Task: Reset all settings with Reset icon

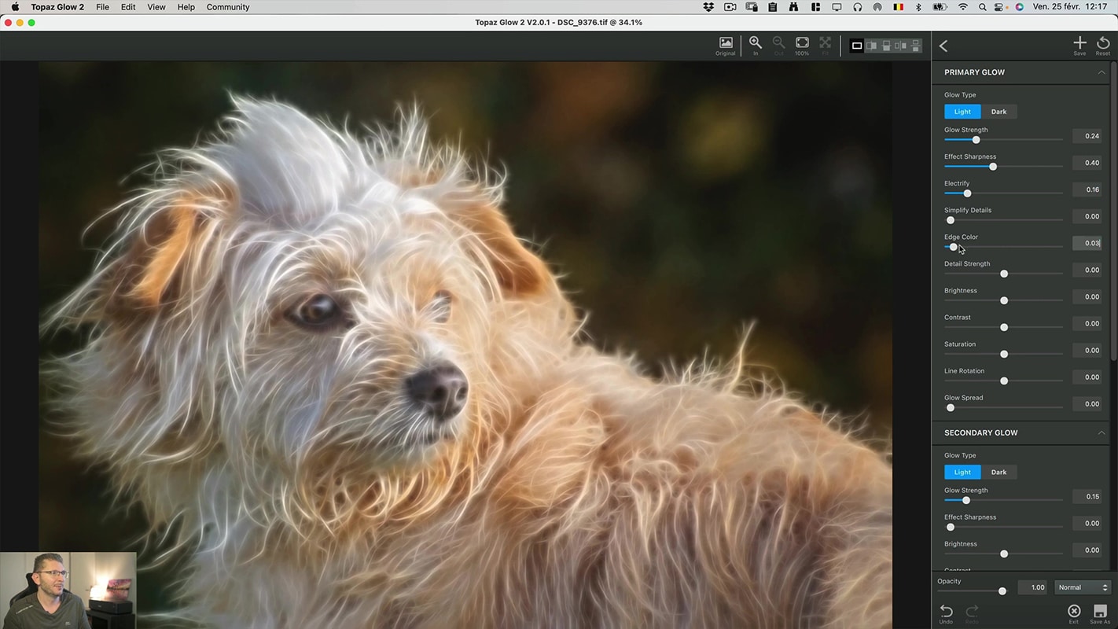Action: click(1103, 46)
